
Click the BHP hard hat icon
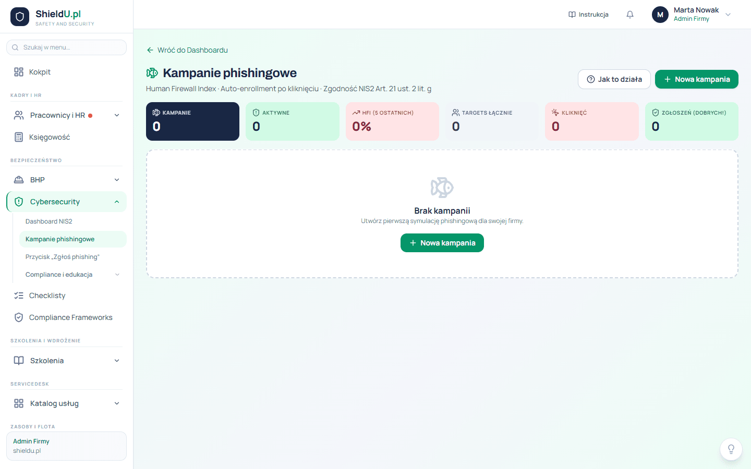(x=19, y=180)
